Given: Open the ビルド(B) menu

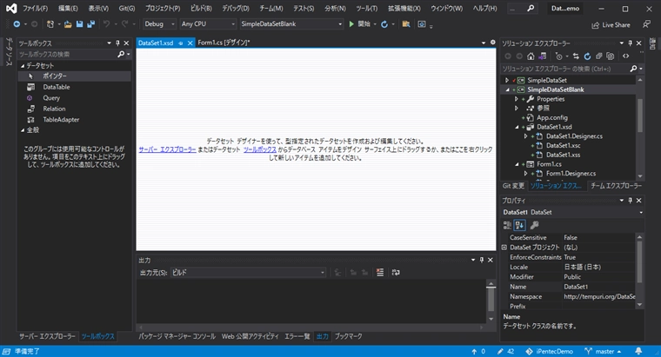Looking at the screenshot, I should tap(201, 9).
